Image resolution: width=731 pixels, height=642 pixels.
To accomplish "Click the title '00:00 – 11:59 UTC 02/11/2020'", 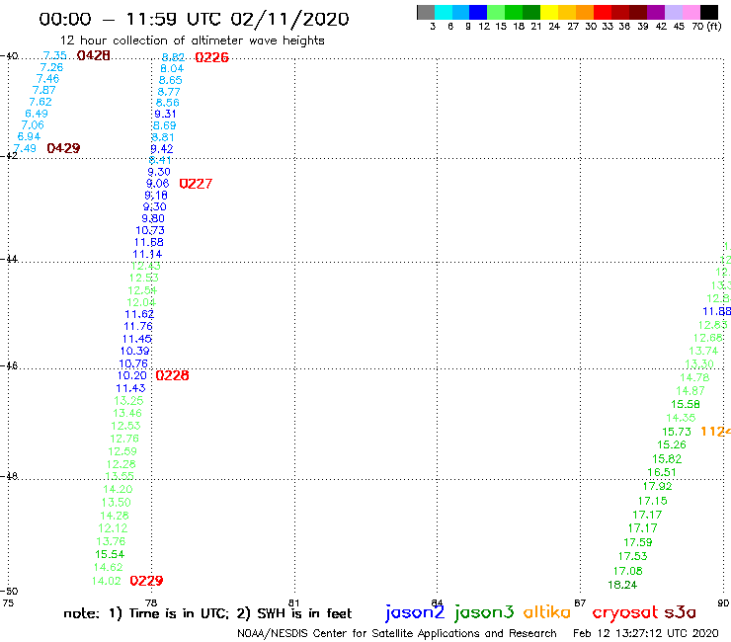I will click(194, 19).
